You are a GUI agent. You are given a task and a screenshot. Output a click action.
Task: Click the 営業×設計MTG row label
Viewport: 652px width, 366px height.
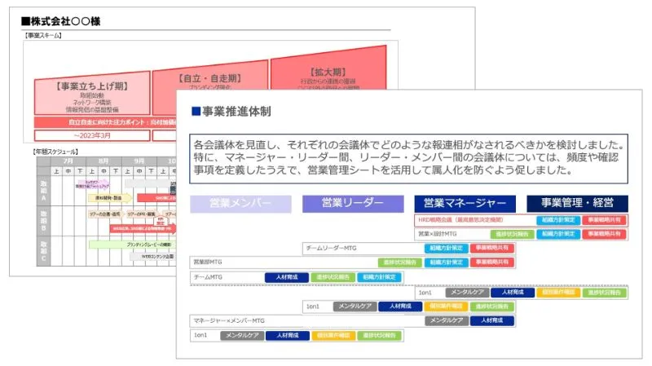437,234
